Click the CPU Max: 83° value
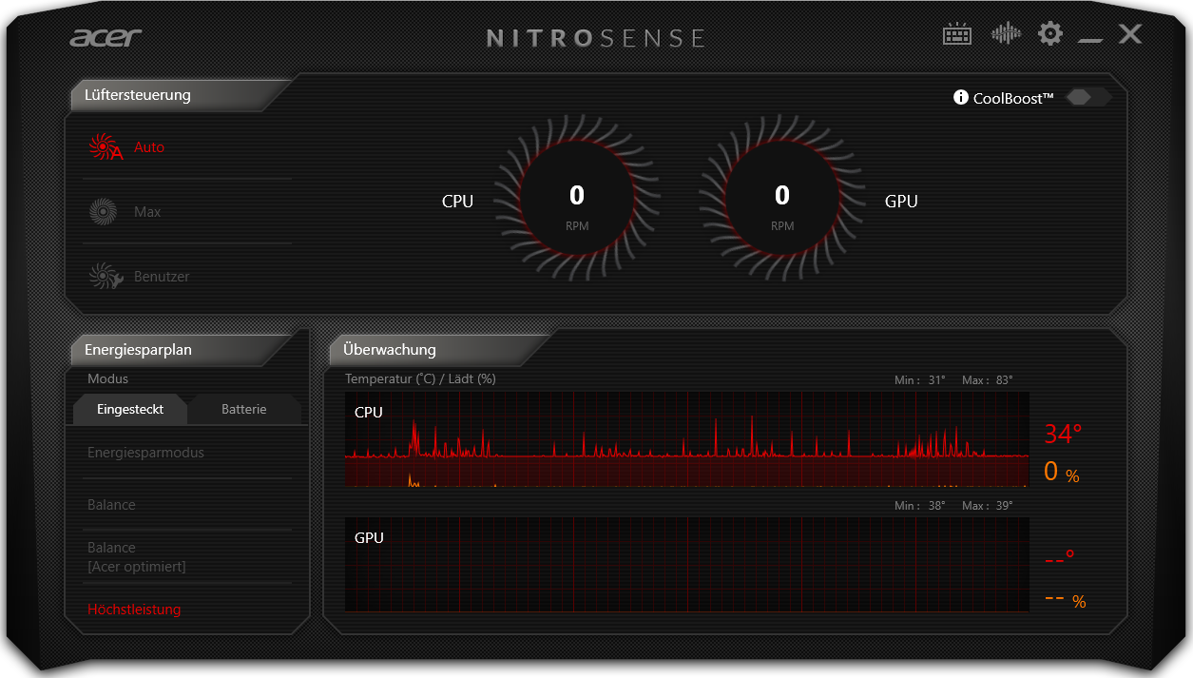Image resolution: width=1193 pixels, height=678 pixels. coord(988,380)
